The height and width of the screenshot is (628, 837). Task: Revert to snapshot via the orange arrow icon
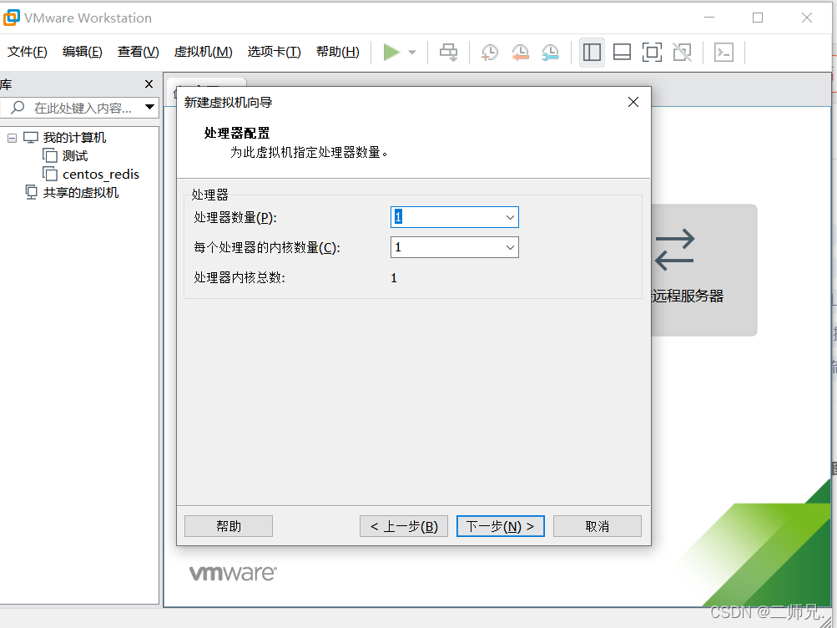[520, 52]
